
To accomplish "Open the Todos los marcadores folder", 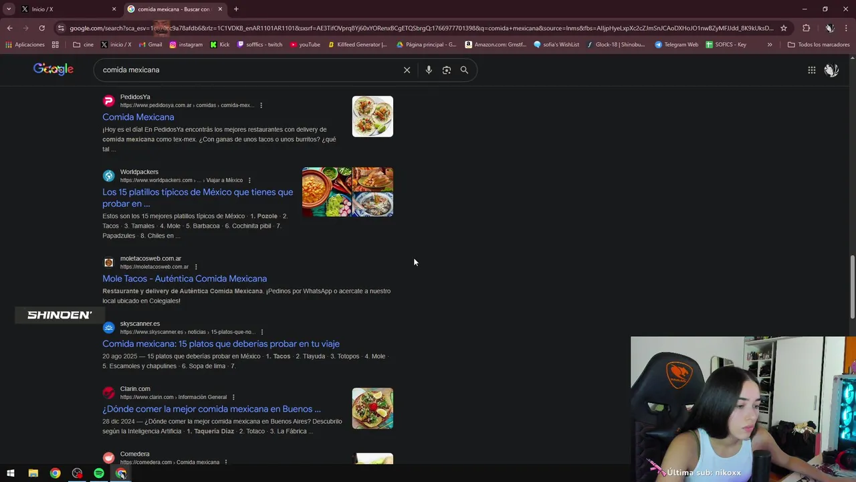I will click(819, 45).
